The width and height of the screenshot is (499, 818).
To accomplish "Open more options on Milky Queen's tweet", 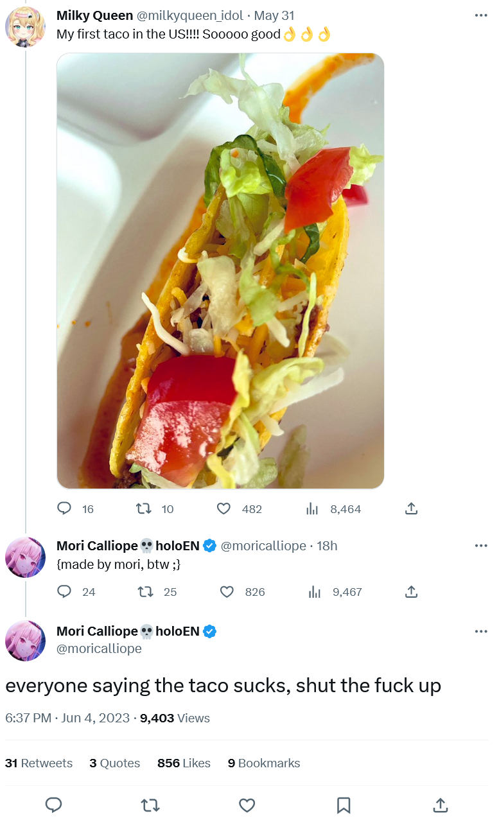I will 481,15.
